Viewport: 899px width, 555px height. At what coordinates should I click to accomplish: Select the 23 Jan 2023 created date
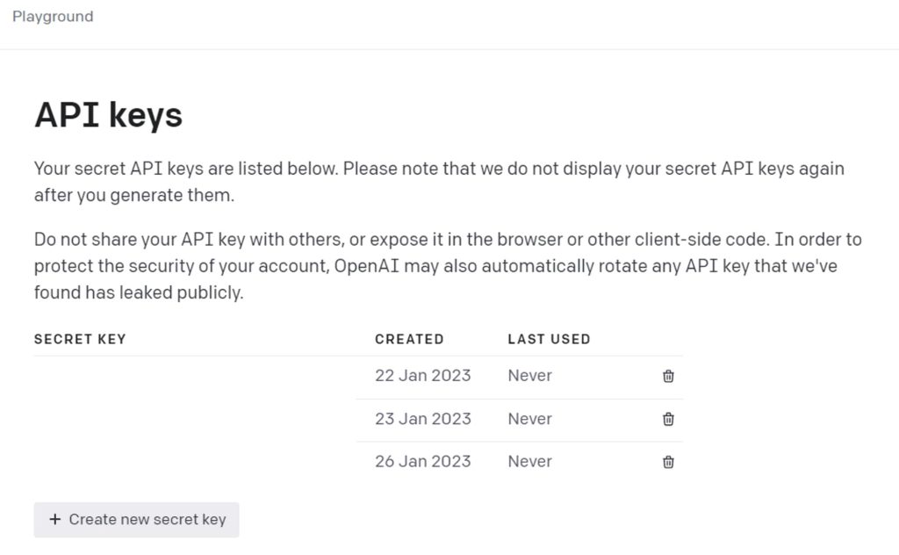click(x=422, y=419)
